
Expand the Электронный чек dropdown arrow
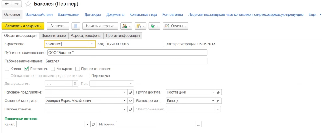218,109
